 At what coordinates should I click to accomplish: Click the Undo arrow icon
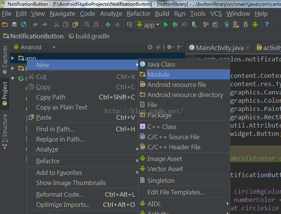35,24
